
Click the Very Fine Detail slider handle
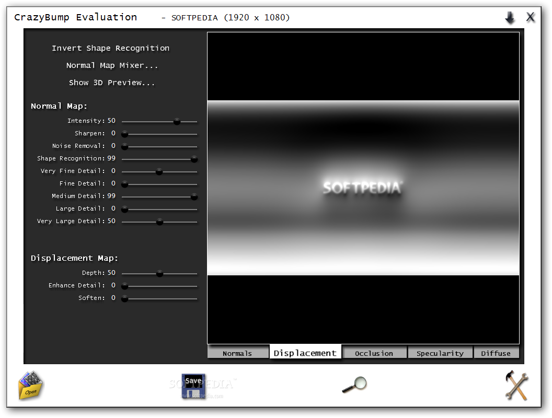click(x=159, y=172)
